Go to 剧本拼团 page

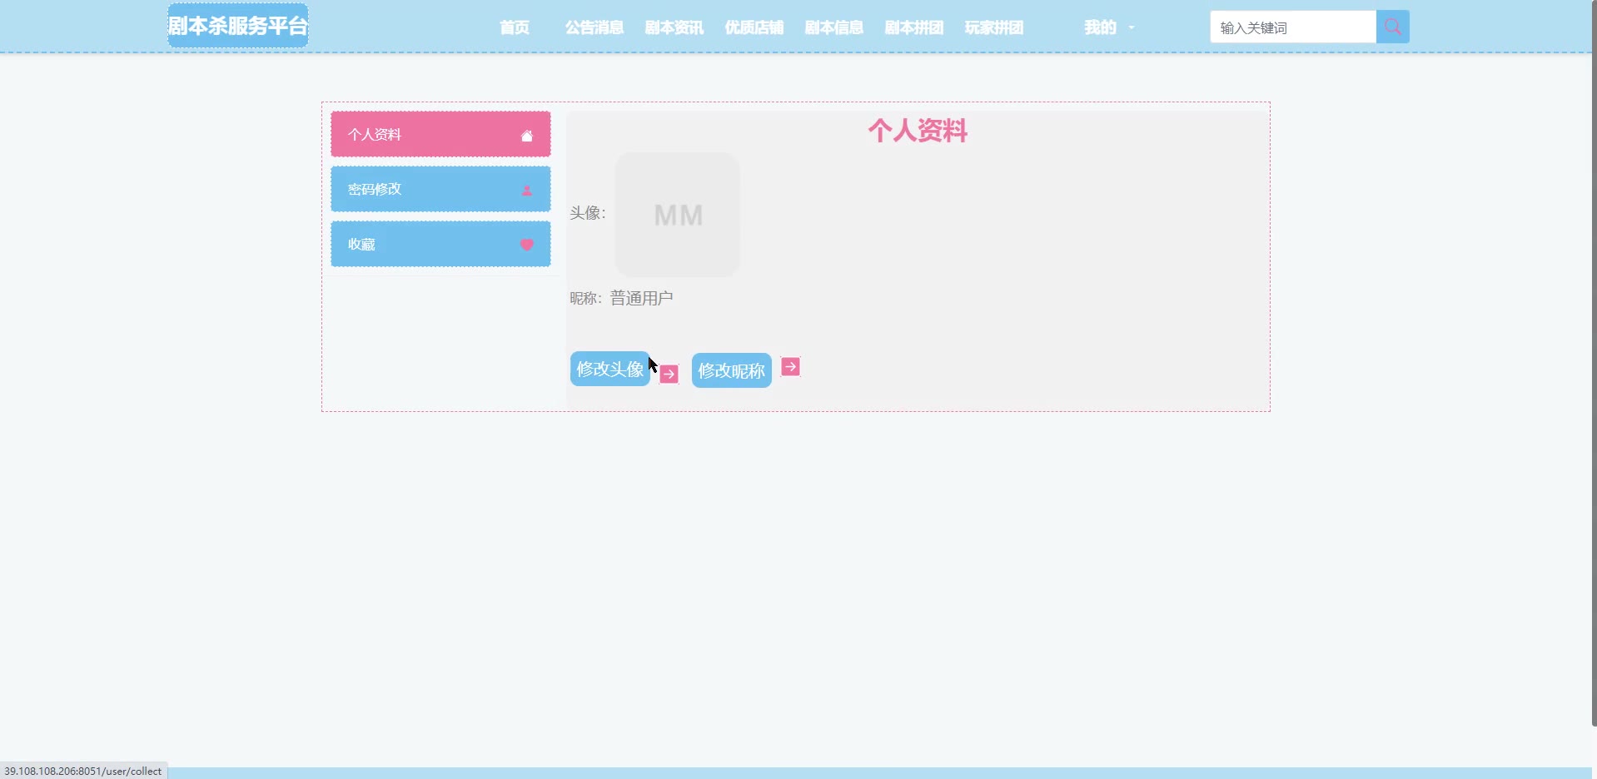click(914, 27)
